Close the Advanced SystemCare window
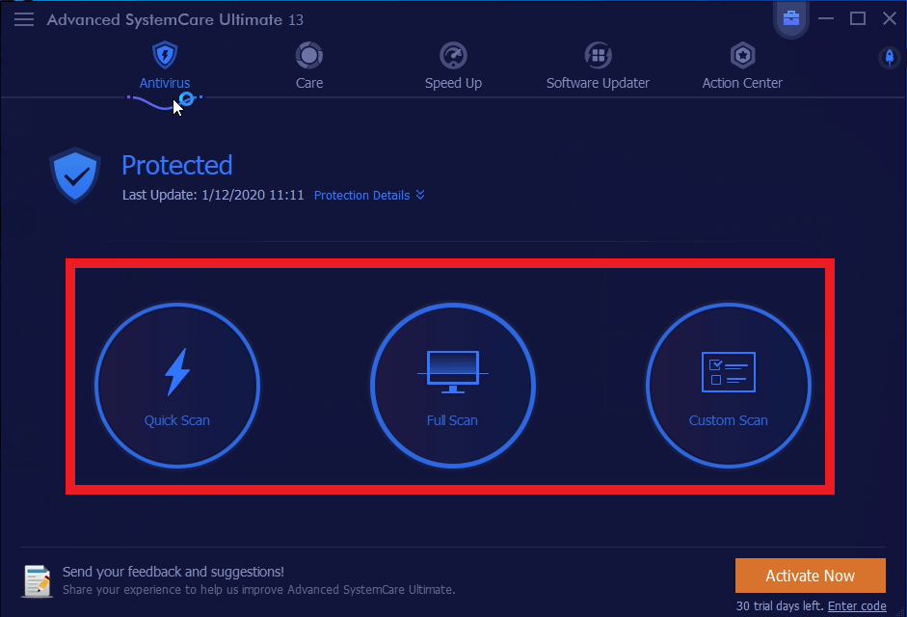907x617 pixels. pyautogui.click(x=890, y=18)
